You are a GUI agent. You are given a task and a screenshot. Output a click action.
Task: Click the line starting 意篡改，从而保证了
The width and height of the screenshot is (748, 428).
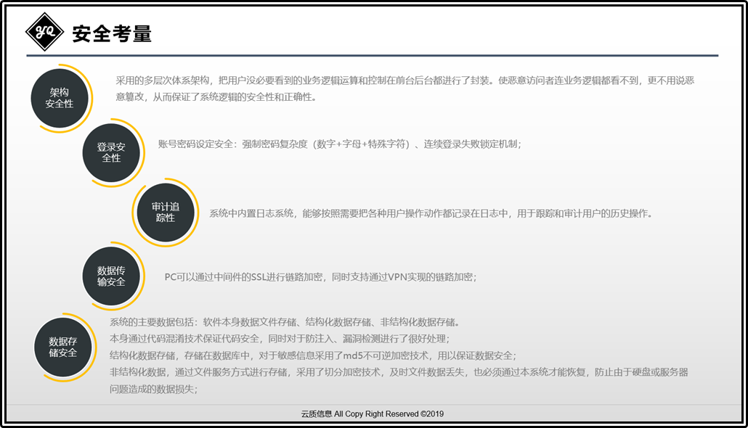[216, 97]
